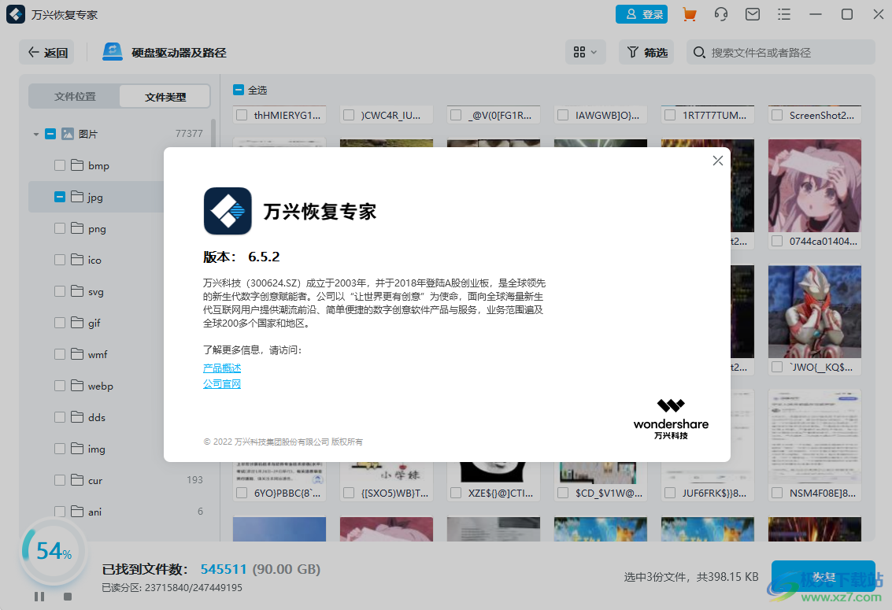Open the mail feedback icon
Image resolution: width=892 pixels, height=610 pixels.
tap(753, 14)
